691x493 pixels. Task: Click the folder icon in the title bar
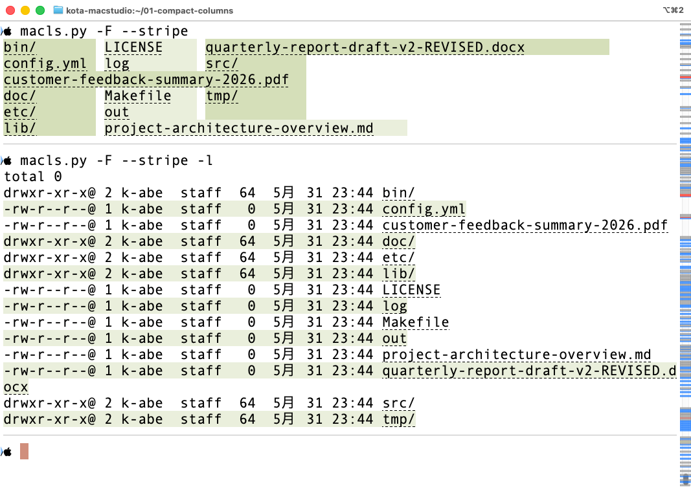(58, 10)
